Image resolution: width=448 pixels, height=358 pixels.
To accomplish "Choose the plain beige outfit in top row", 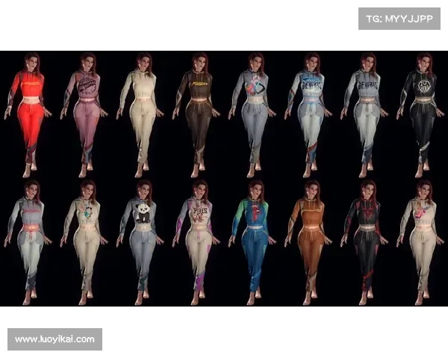I will point(140,114).
